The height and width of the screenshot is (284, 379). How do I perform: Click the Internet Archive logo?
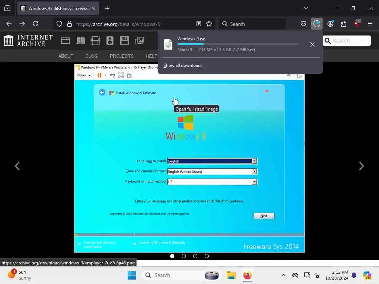pos(28,41)
